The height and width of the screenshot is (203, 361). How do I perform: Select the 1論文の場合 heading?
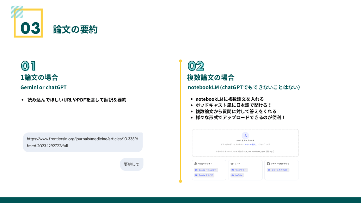click(x=39, y=78)
